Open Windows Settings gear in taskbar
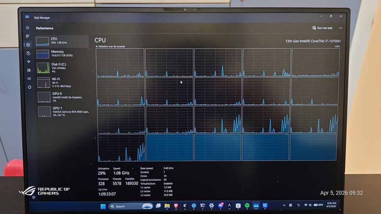 click(212, 206)
